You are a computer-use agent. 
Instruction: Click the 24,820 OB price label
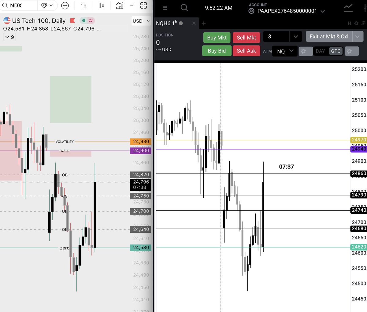click(141, 175)
